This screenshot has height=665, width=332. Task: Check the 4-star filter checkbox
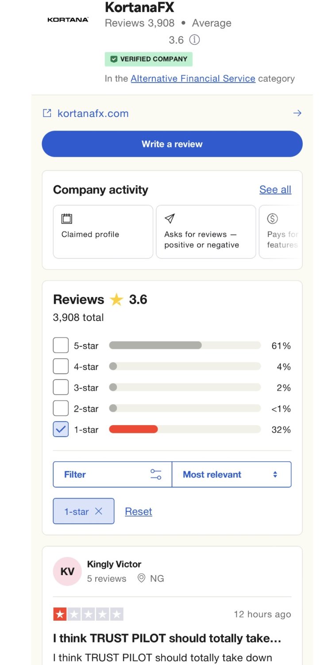[x=61, y=366]
